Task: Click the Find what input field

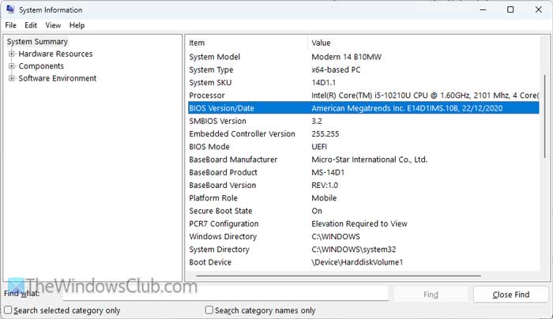Action: tap(226, 294)
